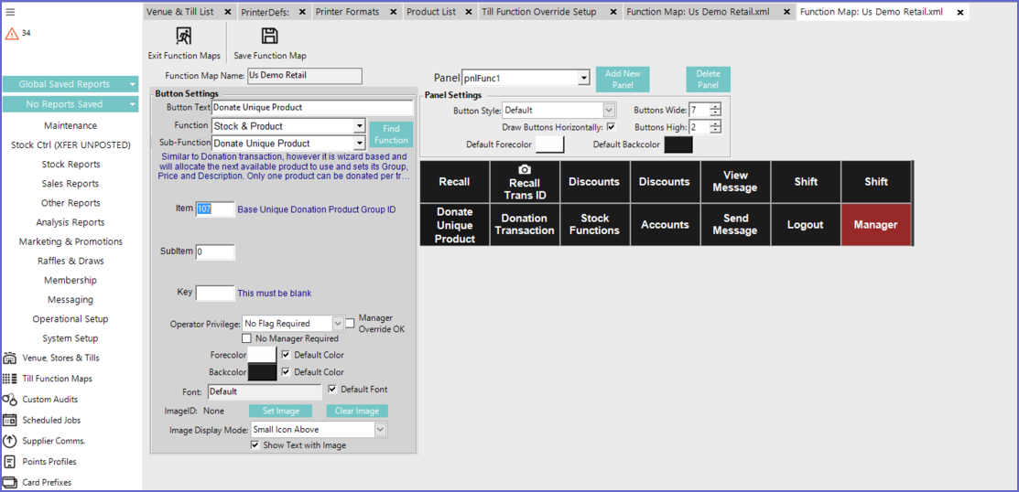1019x492 pixels.
Task: Select the Stock Functions panel button
Action: click(594, 225)
